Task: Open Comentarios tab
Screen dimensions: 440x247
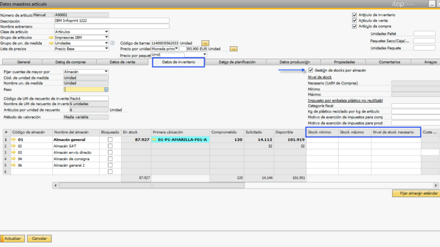Action: click(389, 62)
